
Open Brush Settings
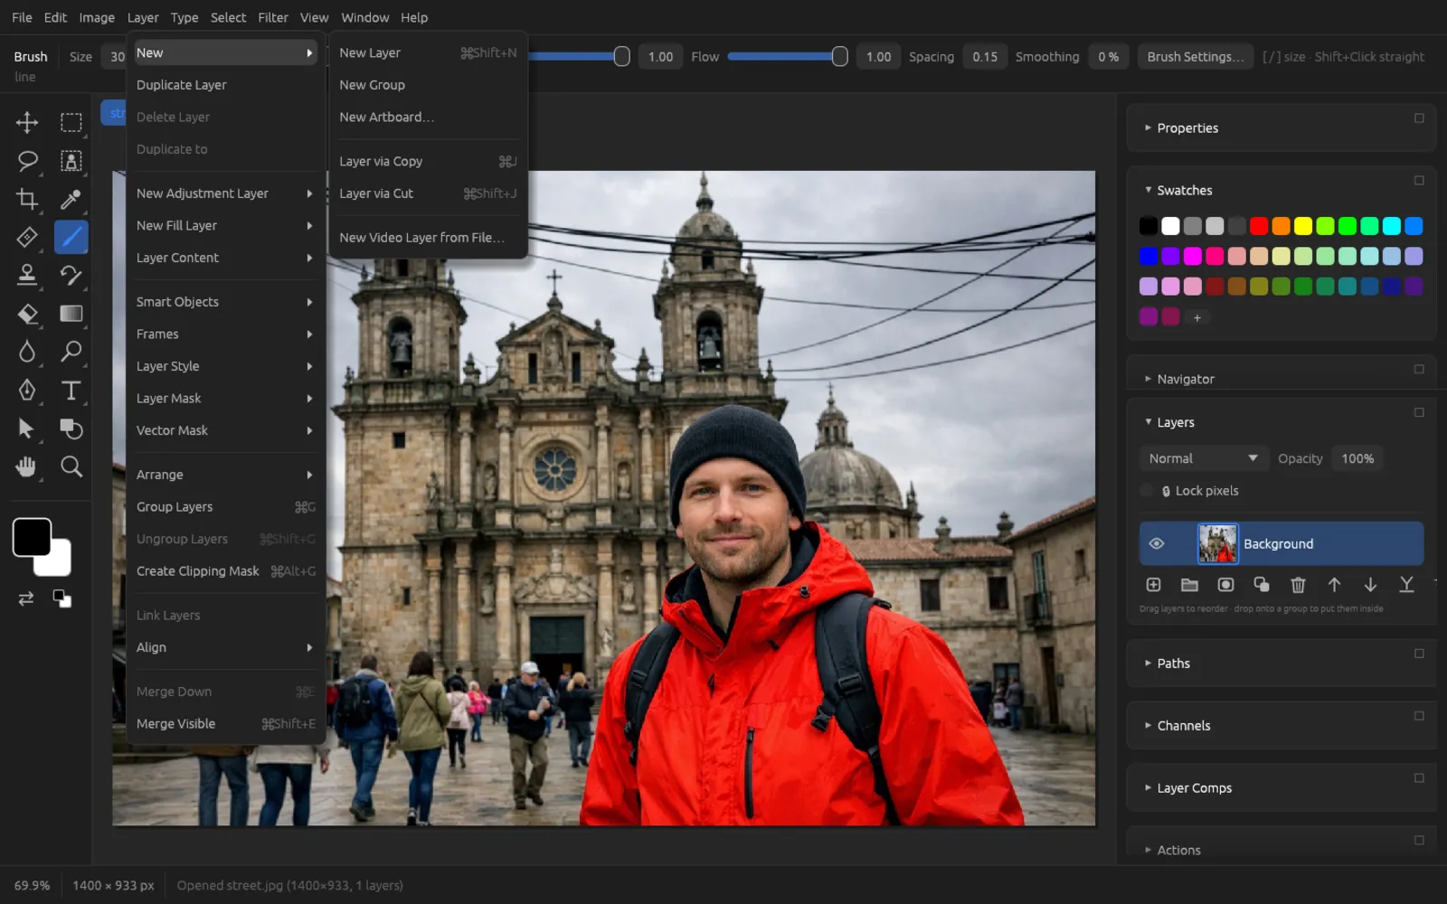tap(1196, 56)
